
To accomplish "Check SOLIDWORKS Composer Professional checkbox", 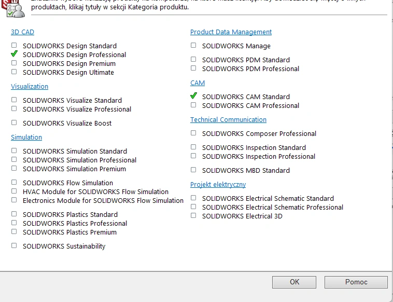I will pyautogui.click(x=193, y=133).
